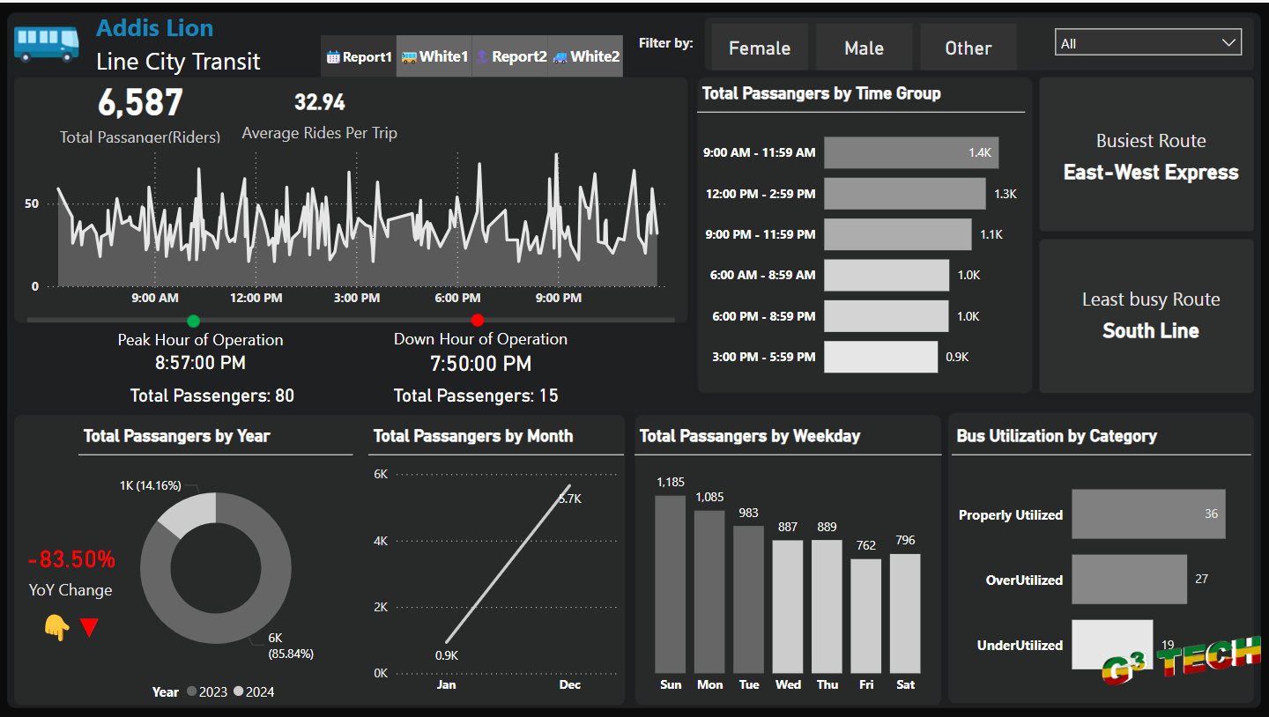This screenshot has width=1269, height=717.
Task: Select the Saturday weekday bar
Action: click(905, 613)
